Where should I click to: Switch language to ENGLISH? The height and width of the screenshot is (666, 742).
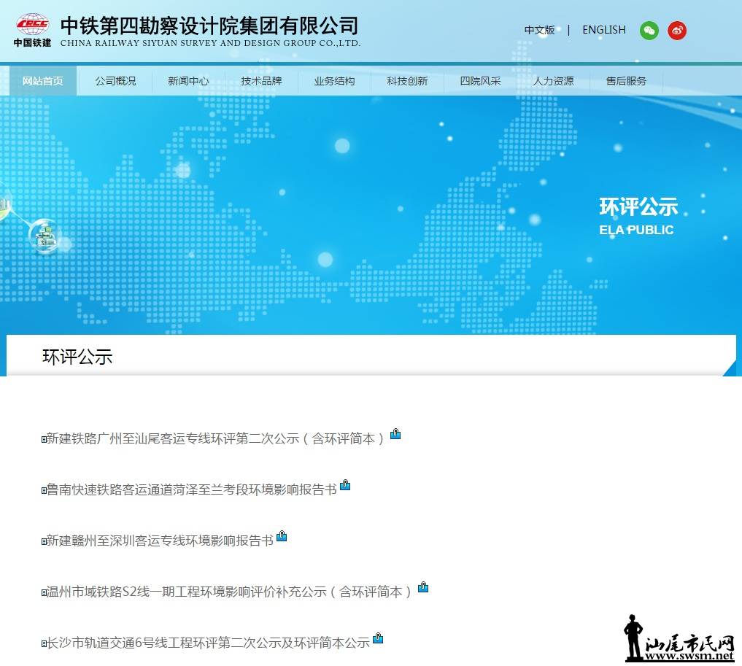point(603,30)
